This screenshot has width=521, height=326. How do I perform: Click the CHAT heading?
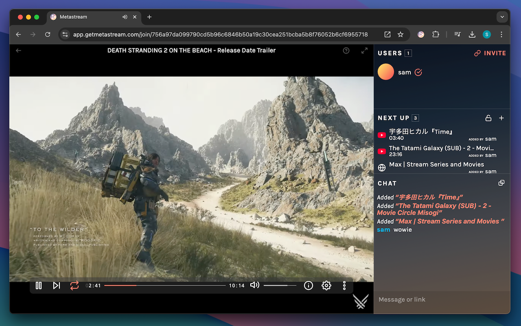pyautogui.click(x=387, y=183)
